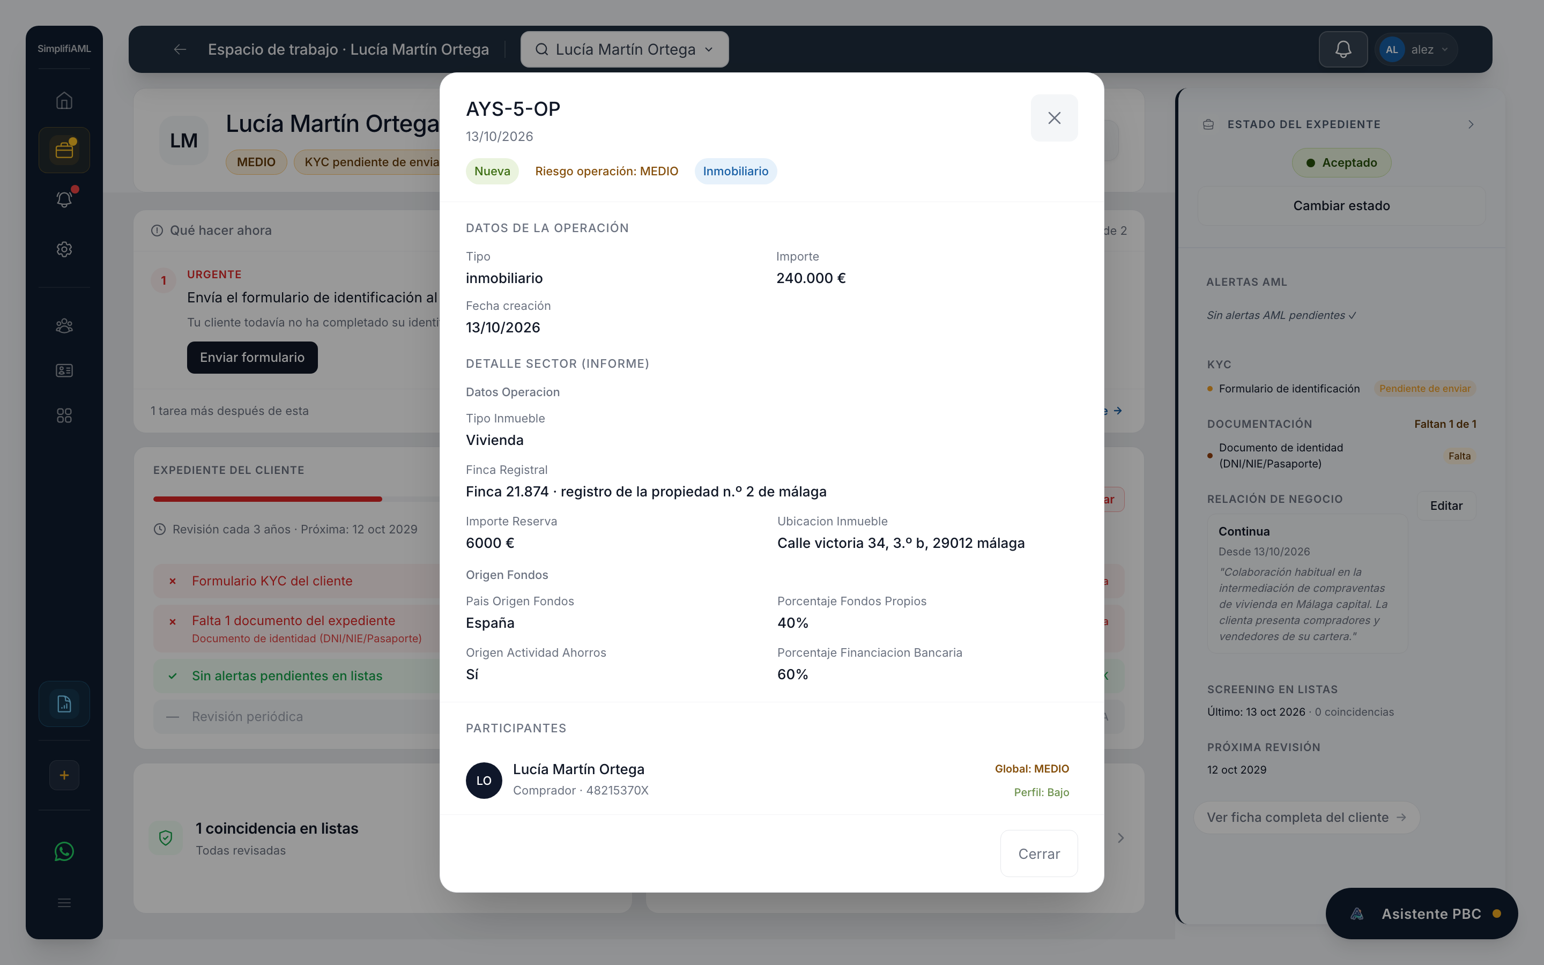The height and width of the screenshot is (965, 1544).
Task: Select Formulario KYC del cliente row
Action: tap(296, 581)
